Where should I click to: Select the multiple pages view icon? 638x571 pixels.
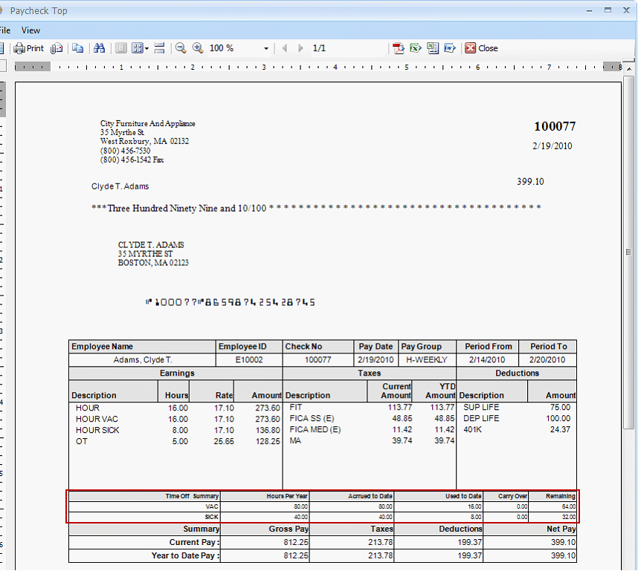pos(137,48)
